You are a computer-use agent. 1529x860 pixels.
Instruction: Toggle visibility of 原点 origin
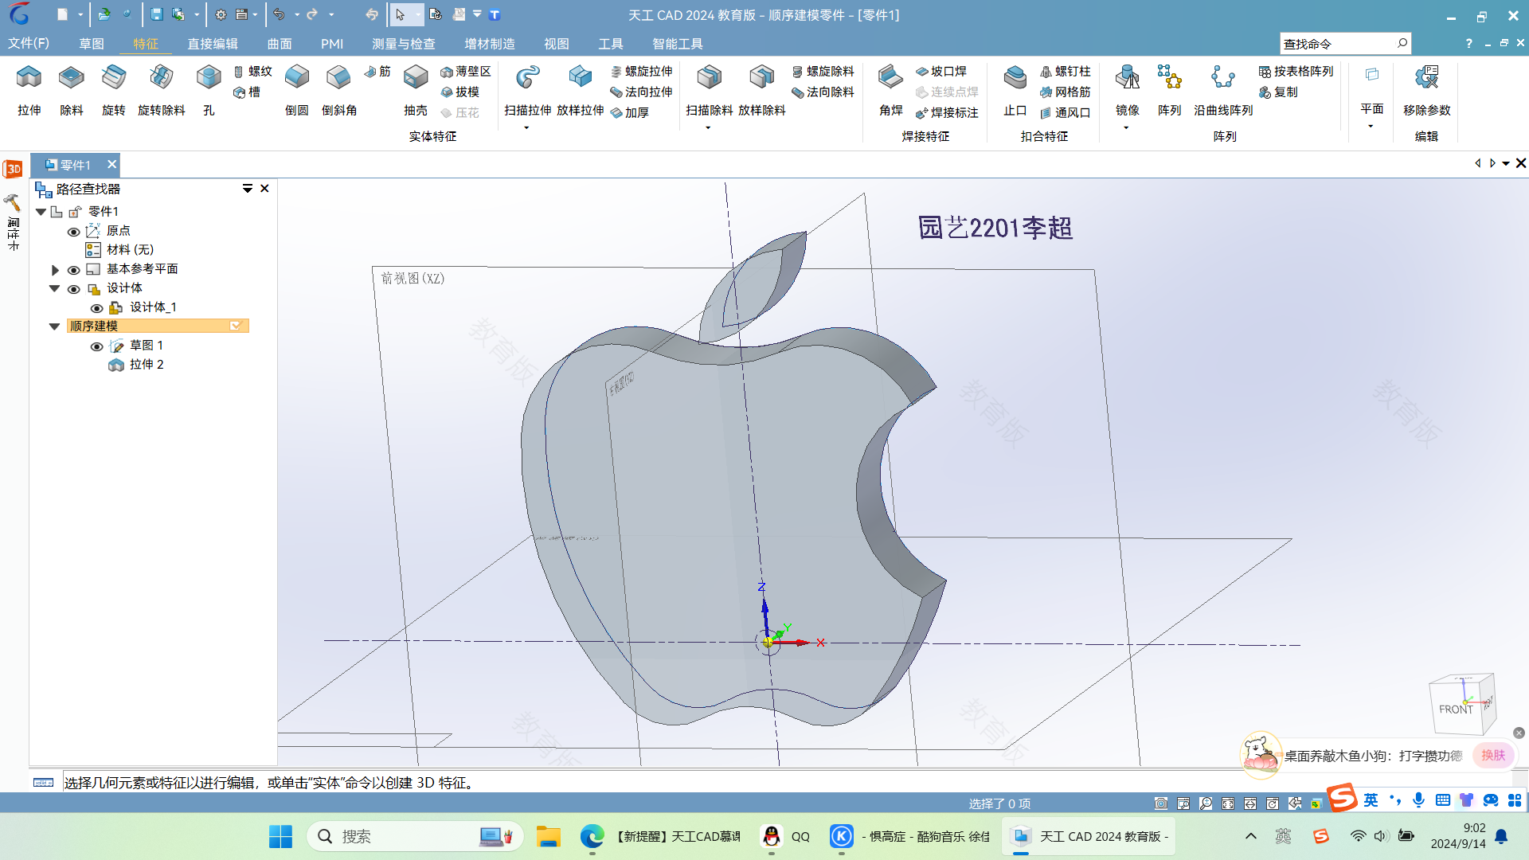(73, 232)
